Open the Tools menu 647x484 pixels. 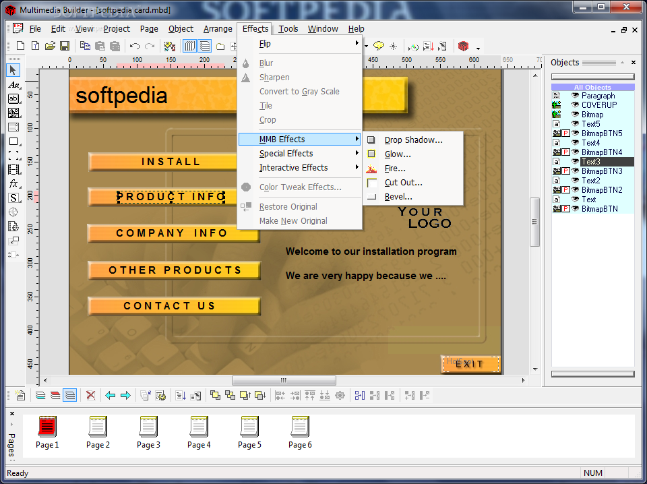288,29
